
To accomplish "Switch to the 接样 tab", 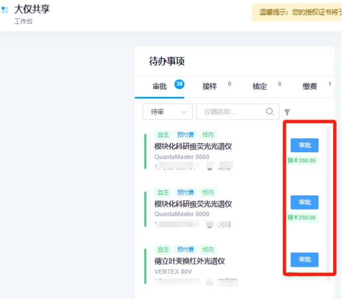I will pos(209,86).
